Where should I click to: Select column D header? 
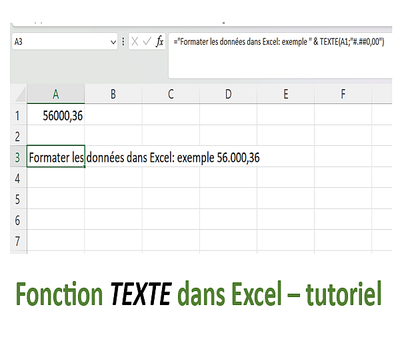tap(228, 94)
